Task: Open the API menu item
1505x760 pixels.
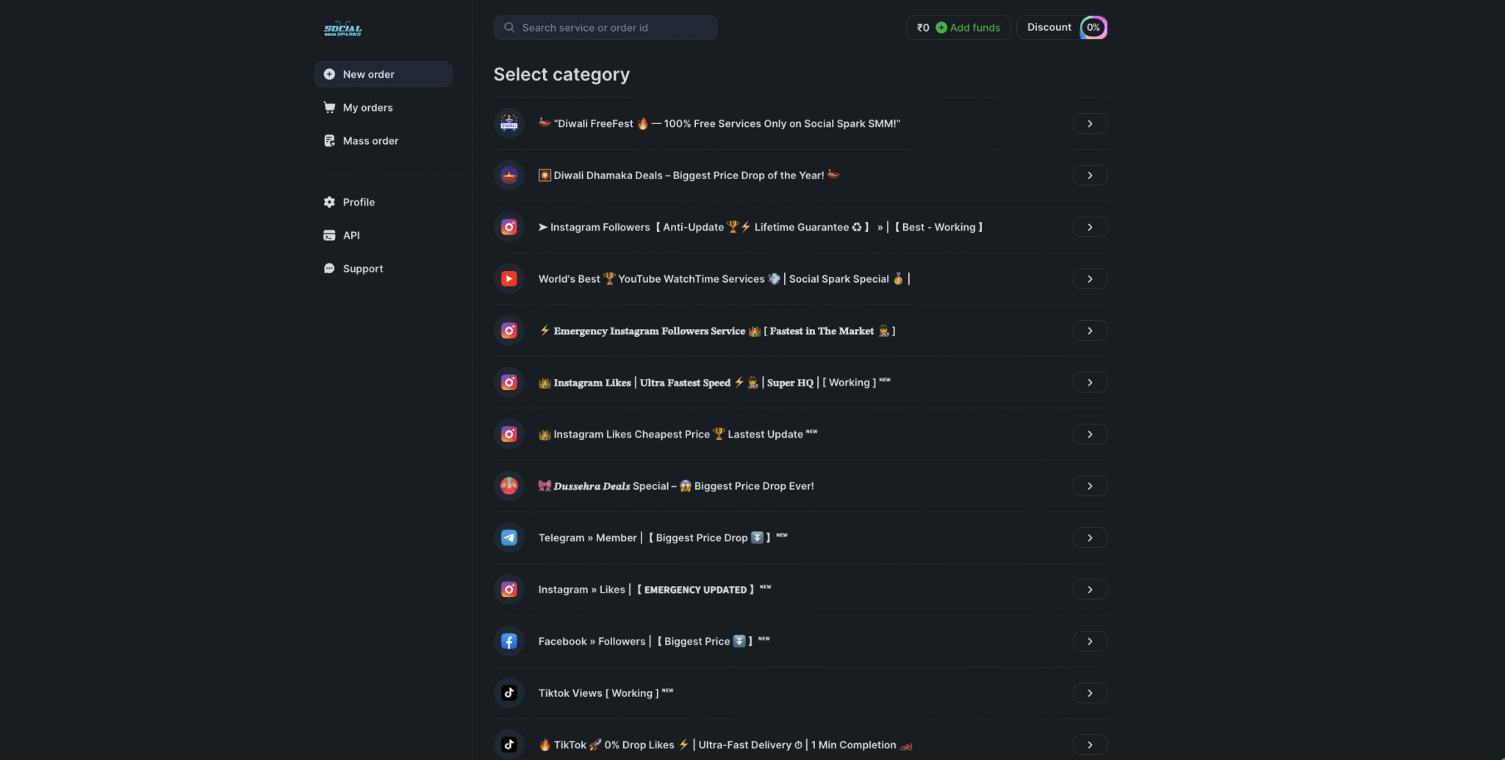Action: pos(351,236)
